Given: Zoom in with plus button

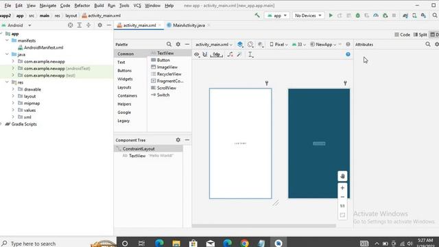Looking at the screenshot, I should [342, 188].
